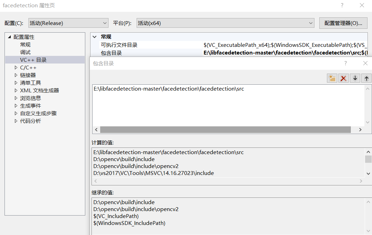Image resolution: width=372 pixels, height=235 pixels.
Task: Open 配置管理器(O)... button
Action: (x=343, y=23)
